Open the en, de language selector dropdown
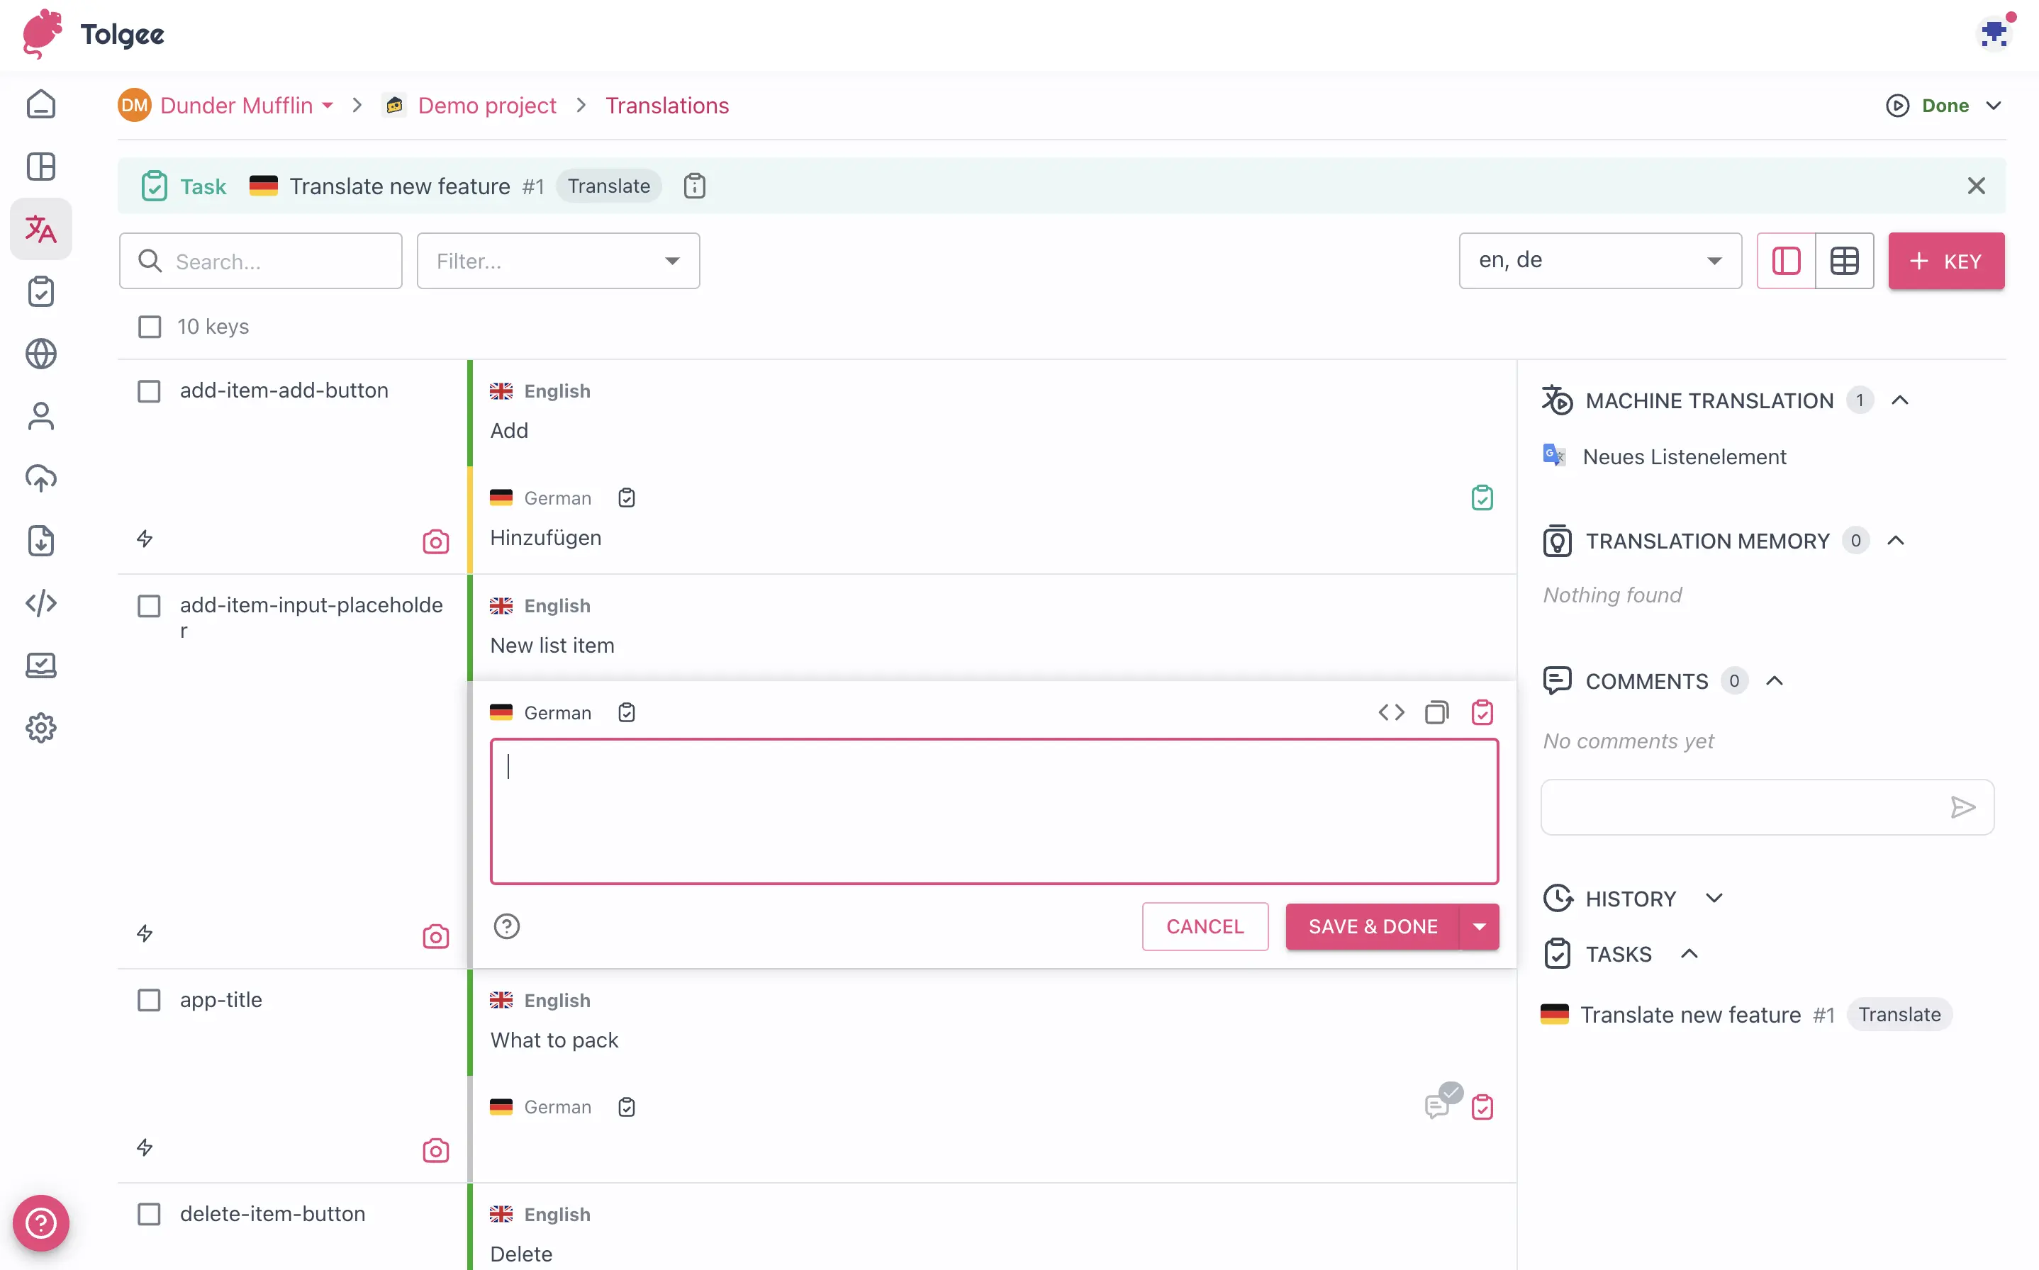 click(x=1599, y=260)
